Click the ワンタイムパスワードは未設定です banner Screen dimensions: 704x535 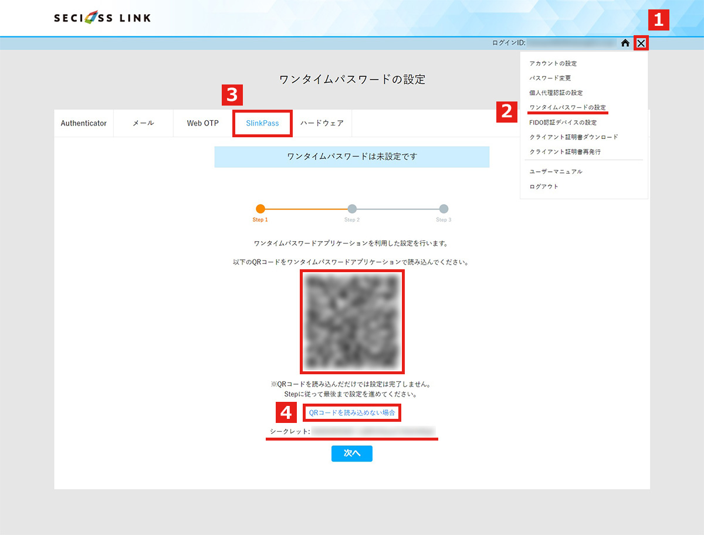click(x=352, y=157)
